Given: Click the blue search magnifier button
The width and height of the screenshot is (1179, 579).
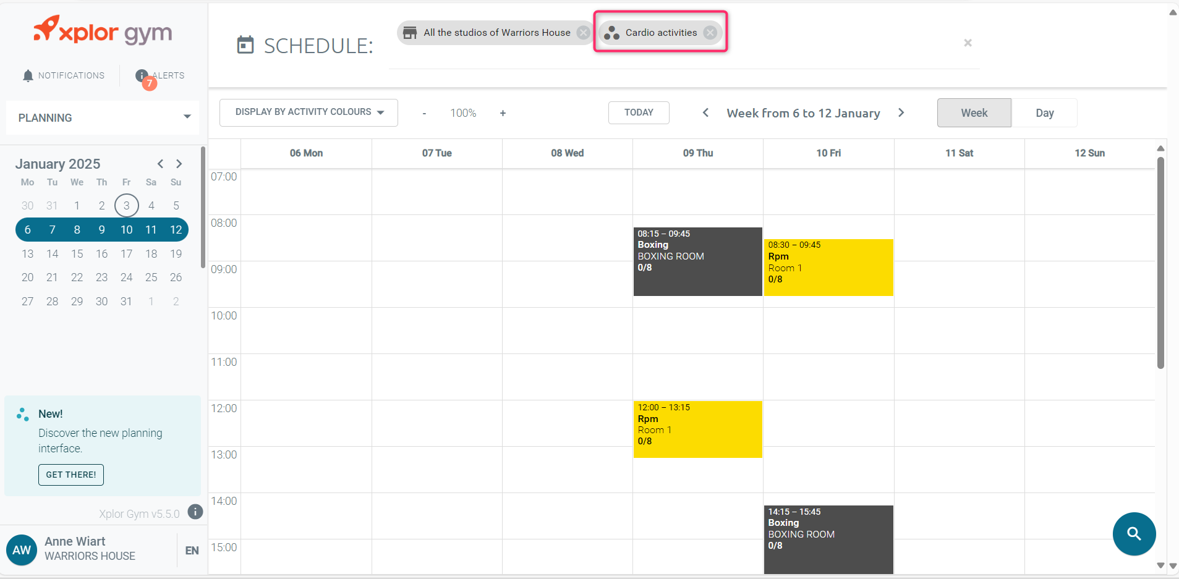Looking at the screenshot, I should pos(1134,534).
